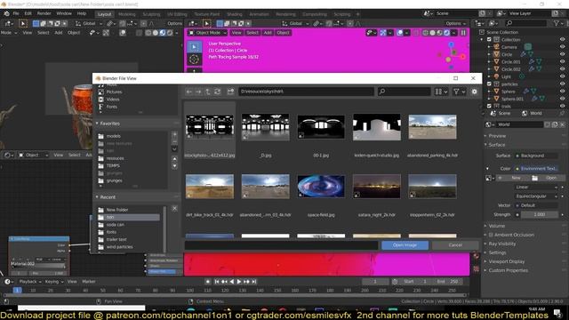The image size is (569, 320).
Task: Click the material data icon on Sphere.001
Action: pyautogui.click(x=542, y=99)
